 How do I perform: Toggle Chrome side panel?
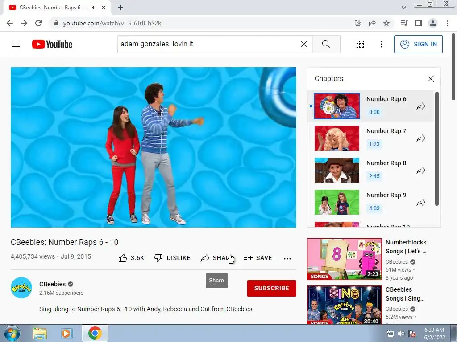[419, 23]
